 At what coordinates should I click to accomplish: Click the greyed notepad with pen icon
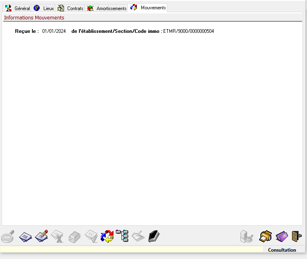pos(138,236)
